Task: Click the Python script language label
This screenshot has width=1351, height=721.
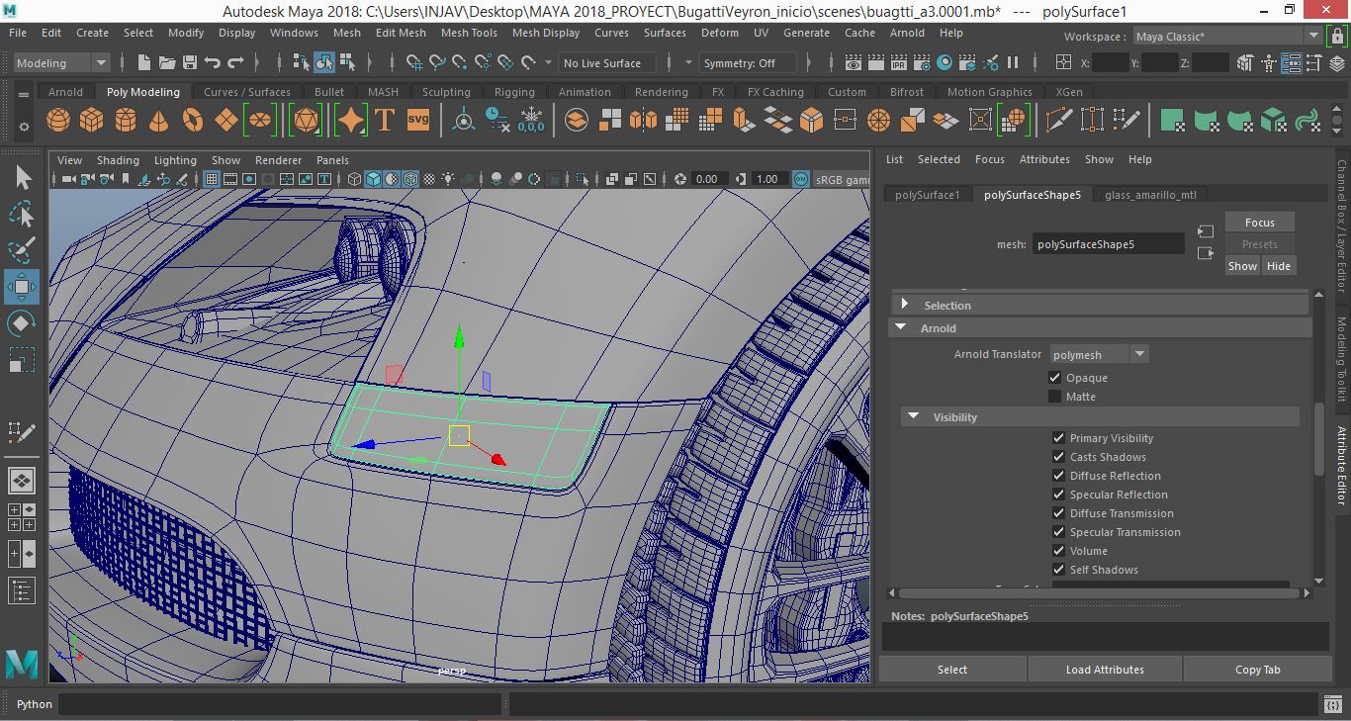Action: [x=35, y=704]
